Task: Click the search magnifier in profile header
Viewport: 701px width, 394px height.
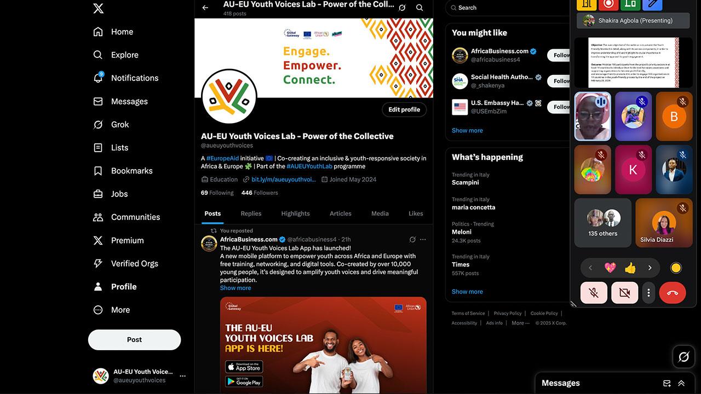Action: coord(420,8)
